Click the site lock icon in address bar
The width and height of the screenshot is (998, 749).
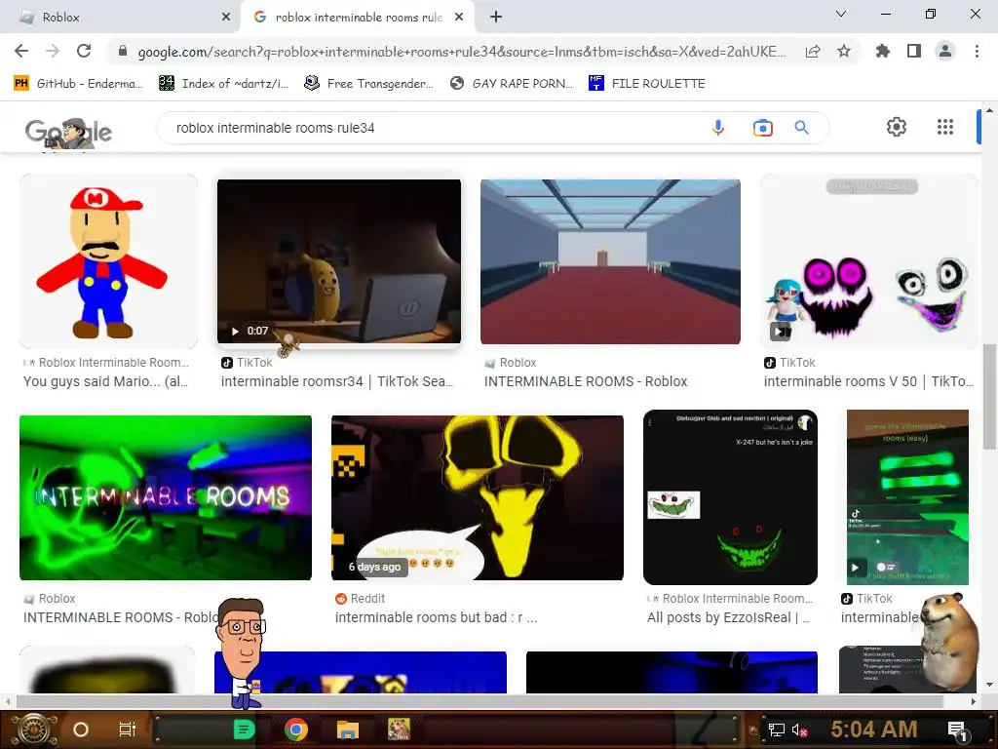pyautogui.click(x=123, y=51)
